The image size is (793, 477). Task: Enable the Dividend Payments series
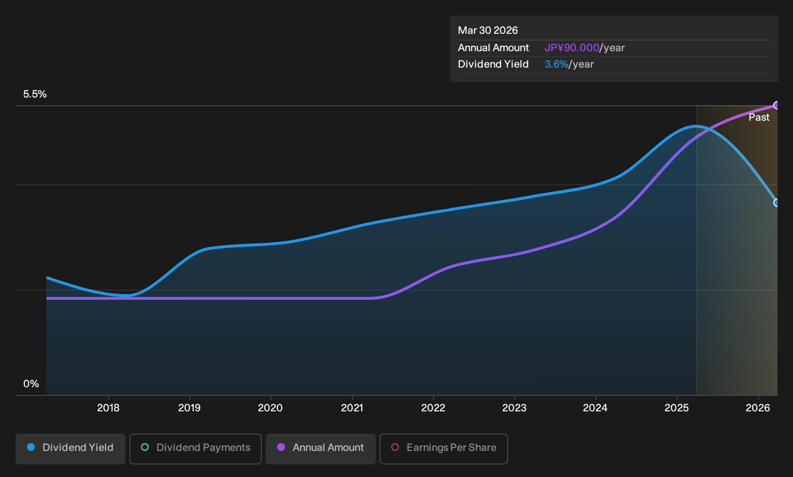[x=196, y=449]
